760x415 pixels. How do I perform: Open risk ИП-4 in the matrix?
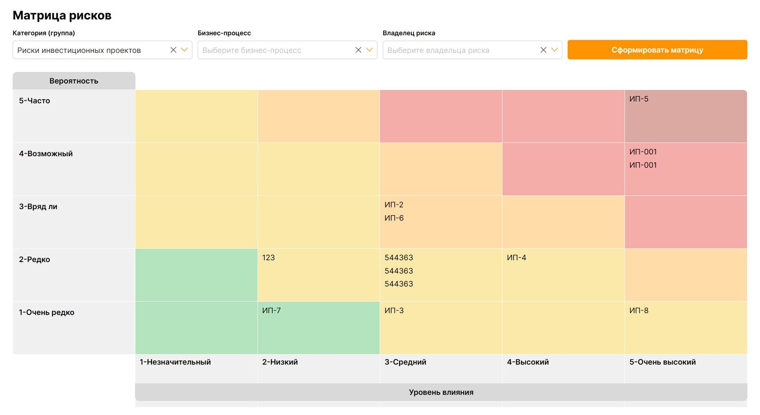[517, 258]
